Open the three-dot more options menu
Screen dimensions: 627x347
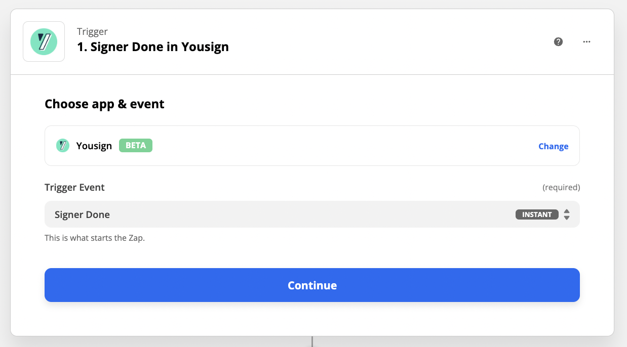click(x=586, y=42)
